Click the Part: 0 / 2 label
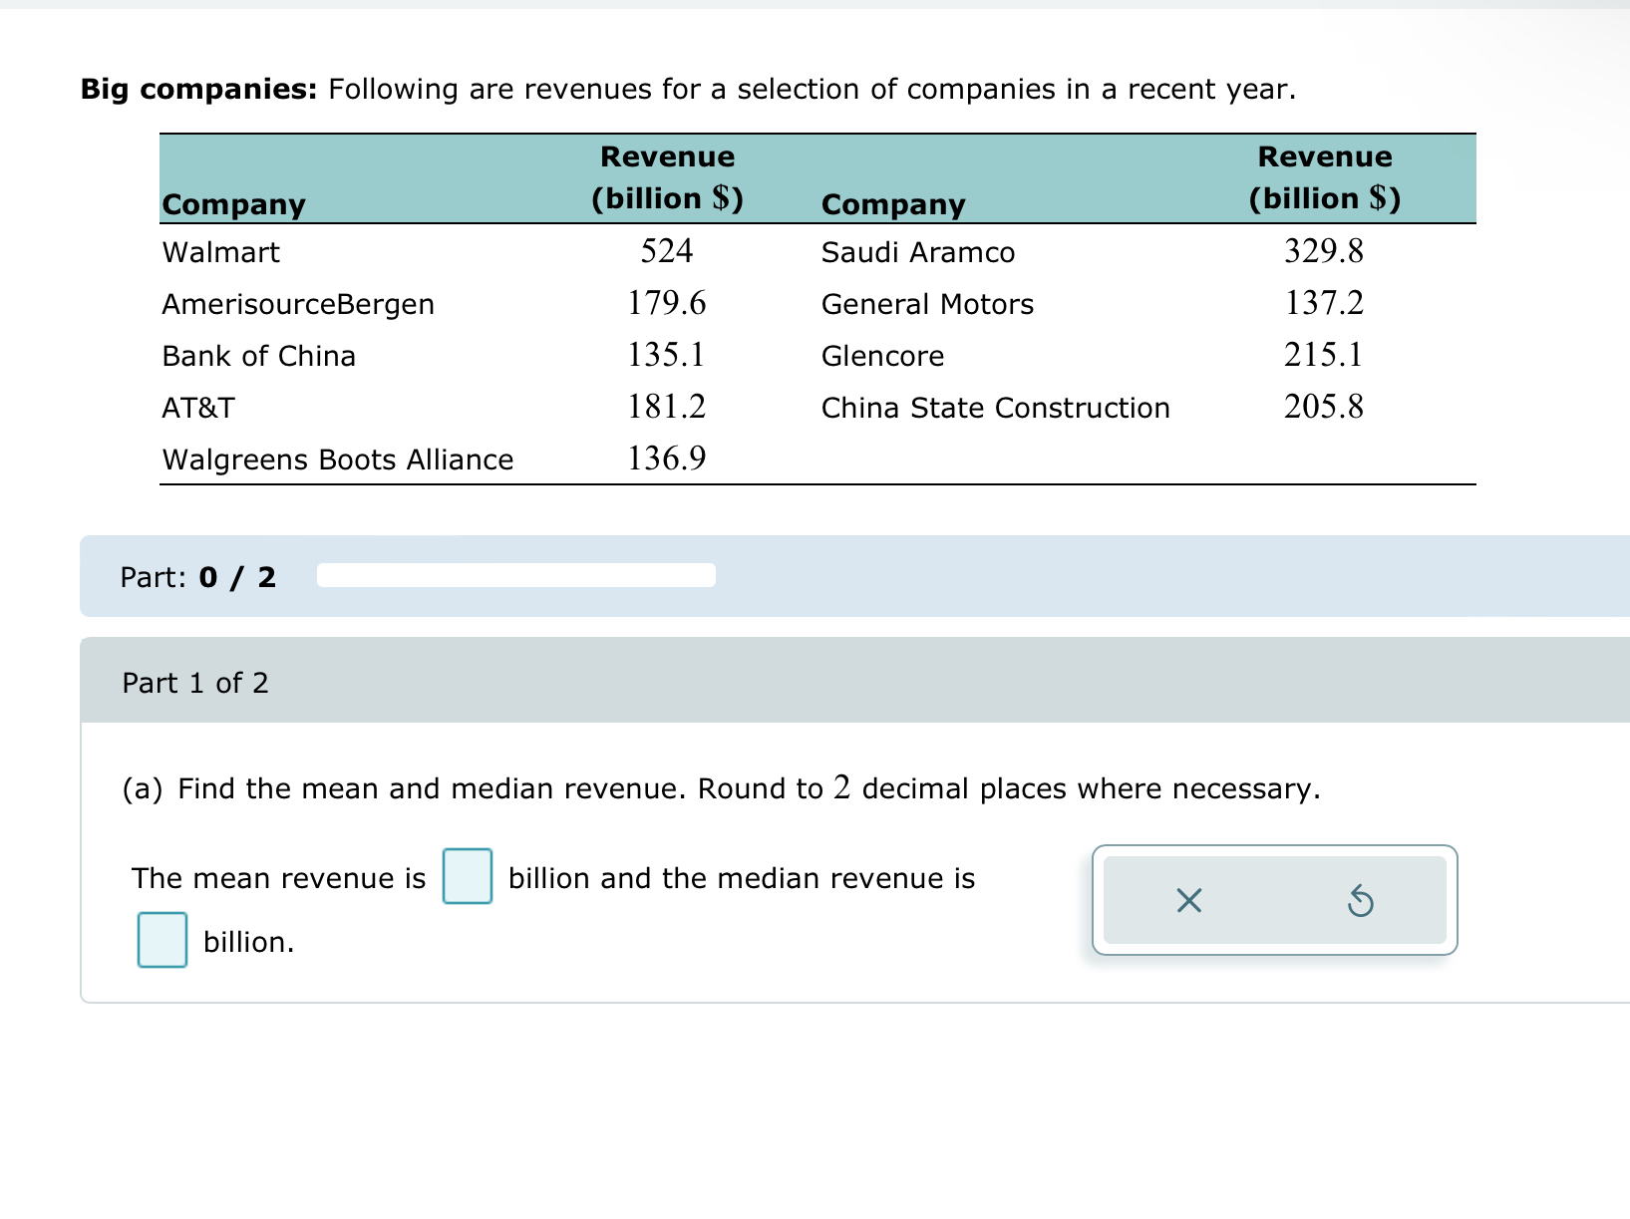 click(198, 577)
